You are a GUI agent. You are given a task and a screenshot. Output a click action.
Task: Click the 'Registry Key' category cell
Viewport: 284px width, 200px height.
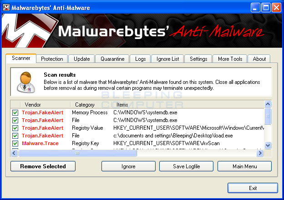pos(86,143)
